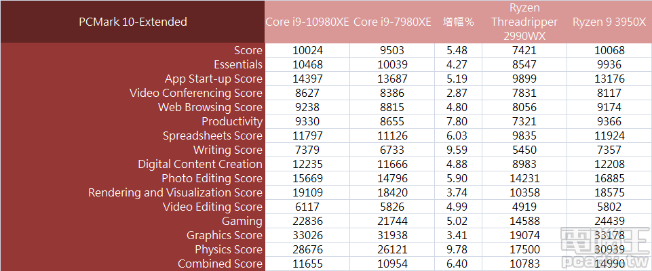The image size is (652, 271).
Task: Click cell value 9174
Action: 609,107
